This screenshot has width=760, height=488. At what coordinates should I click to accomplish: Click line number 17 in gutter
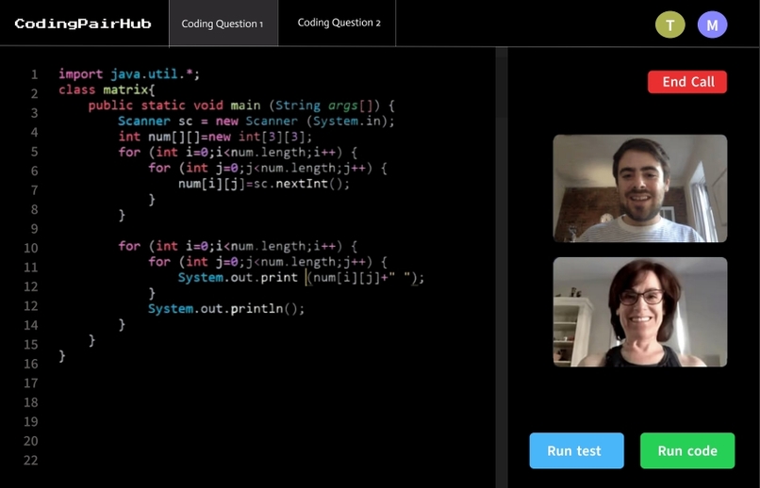point(30,383)
